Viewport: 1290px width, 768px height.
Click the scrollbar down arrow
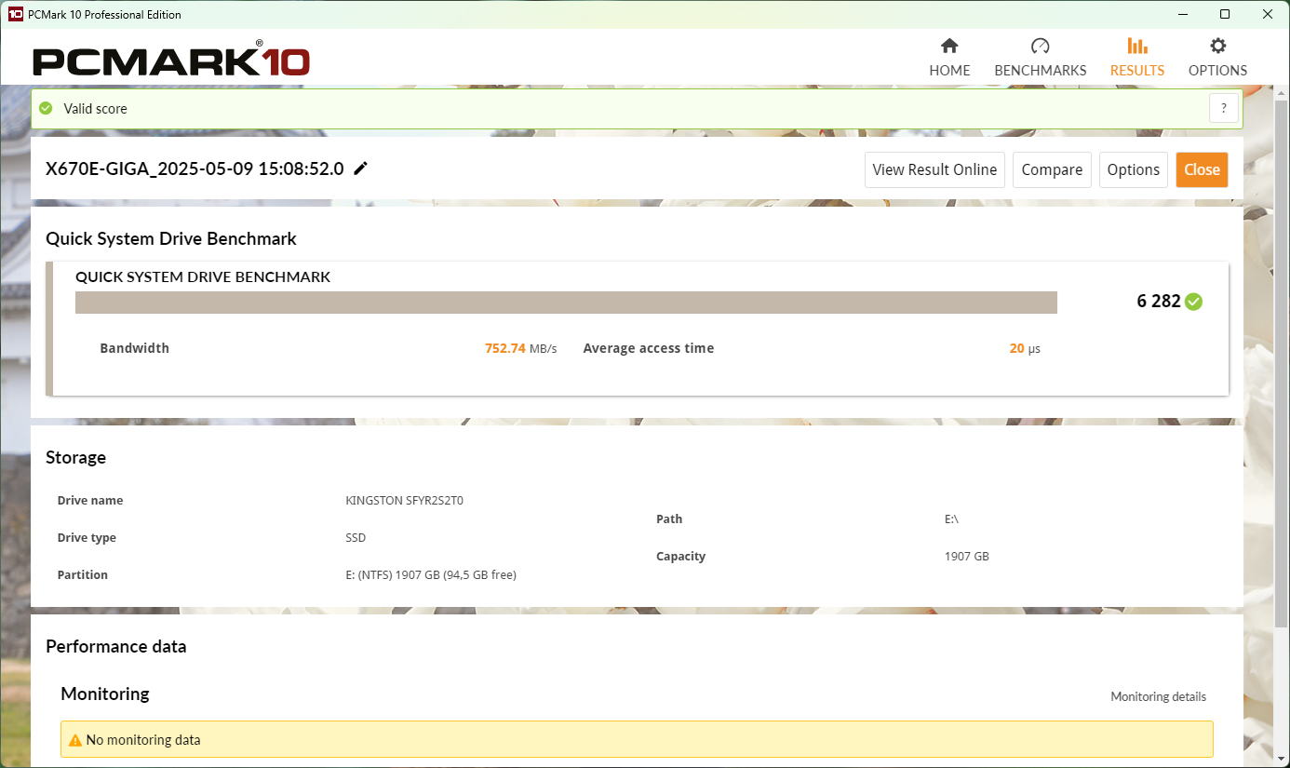(1282, 759)
